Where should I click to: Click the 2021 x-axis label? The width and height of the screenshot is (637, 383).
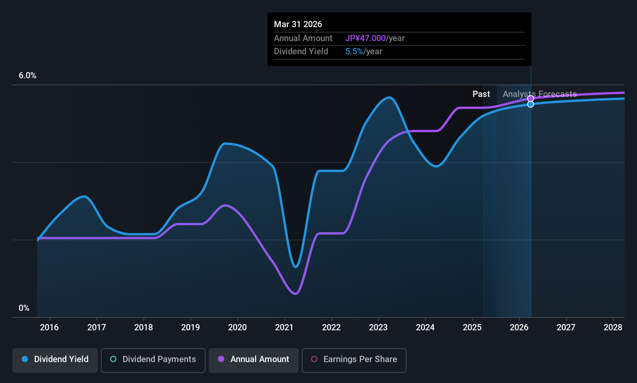[284, 328]
